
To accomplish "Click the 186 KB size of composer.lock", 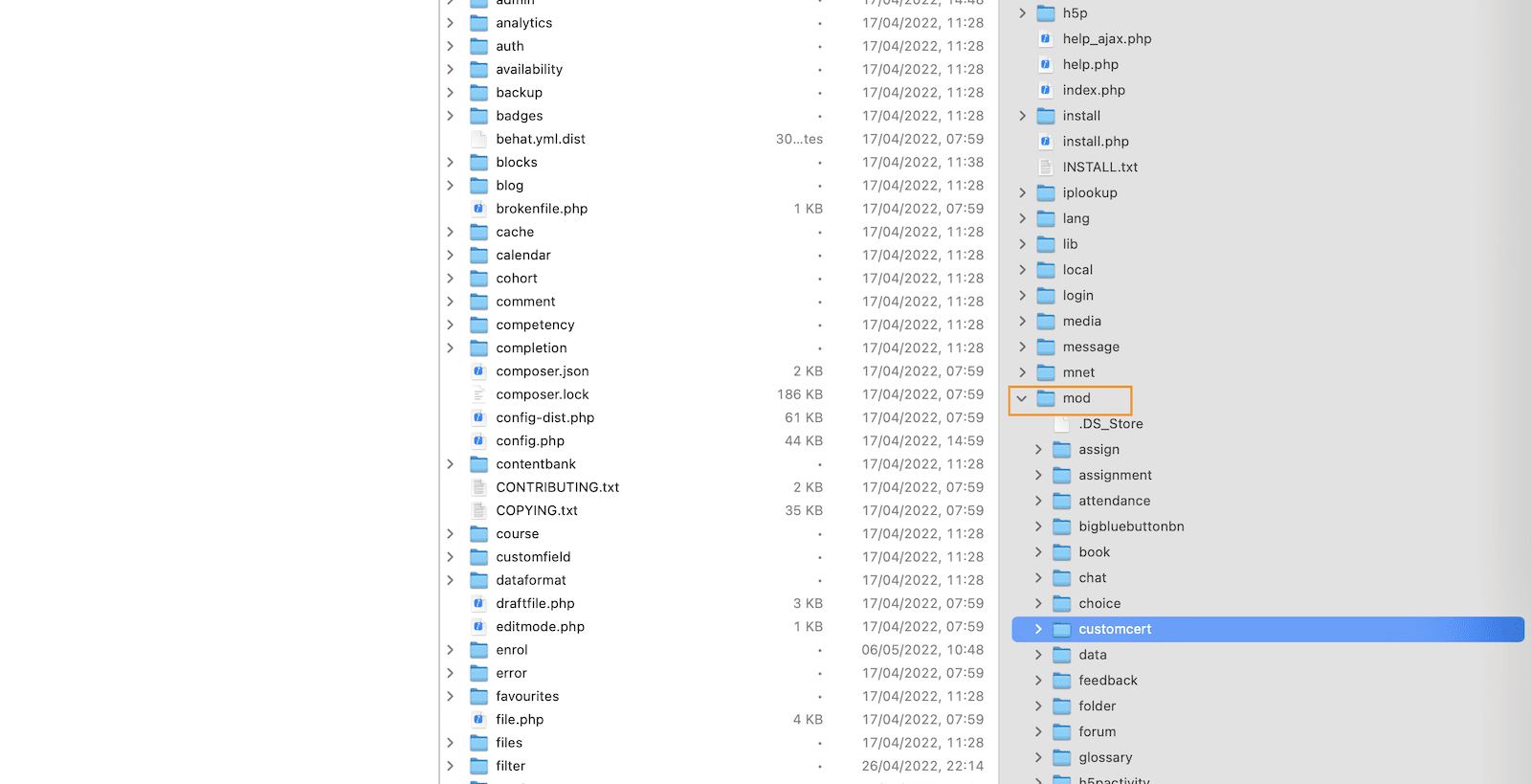I will pyautogui.click(x=800, y=394).
